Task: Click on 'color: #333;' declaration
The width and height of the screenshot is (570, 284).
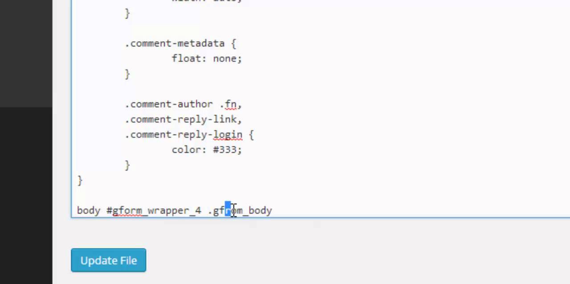Action: pos(207,150)
